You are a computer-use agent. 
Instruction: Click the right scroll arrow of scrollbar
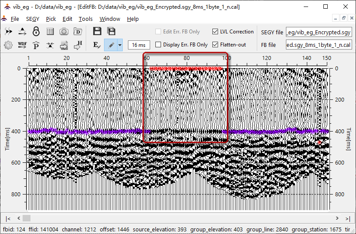(x=337, y=218)
